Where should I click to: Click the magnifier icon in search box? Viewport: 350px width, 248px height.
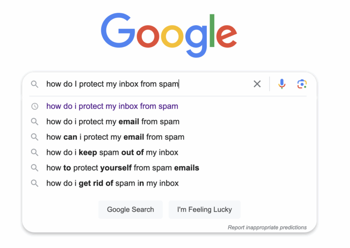(35, 84)
